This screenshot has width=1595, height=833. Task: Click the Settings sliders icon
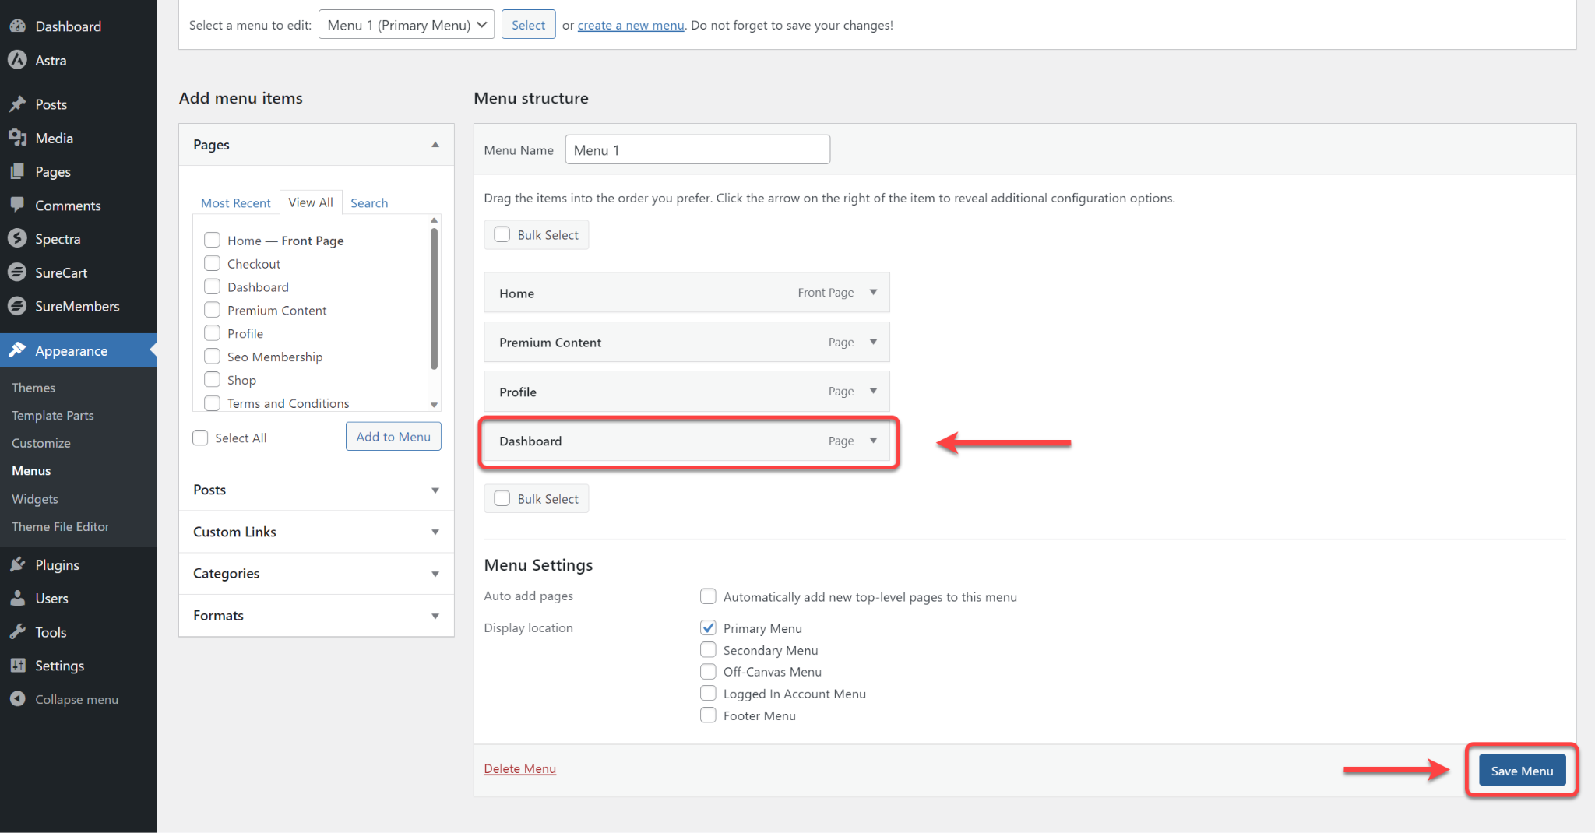(x=18, y=665)
